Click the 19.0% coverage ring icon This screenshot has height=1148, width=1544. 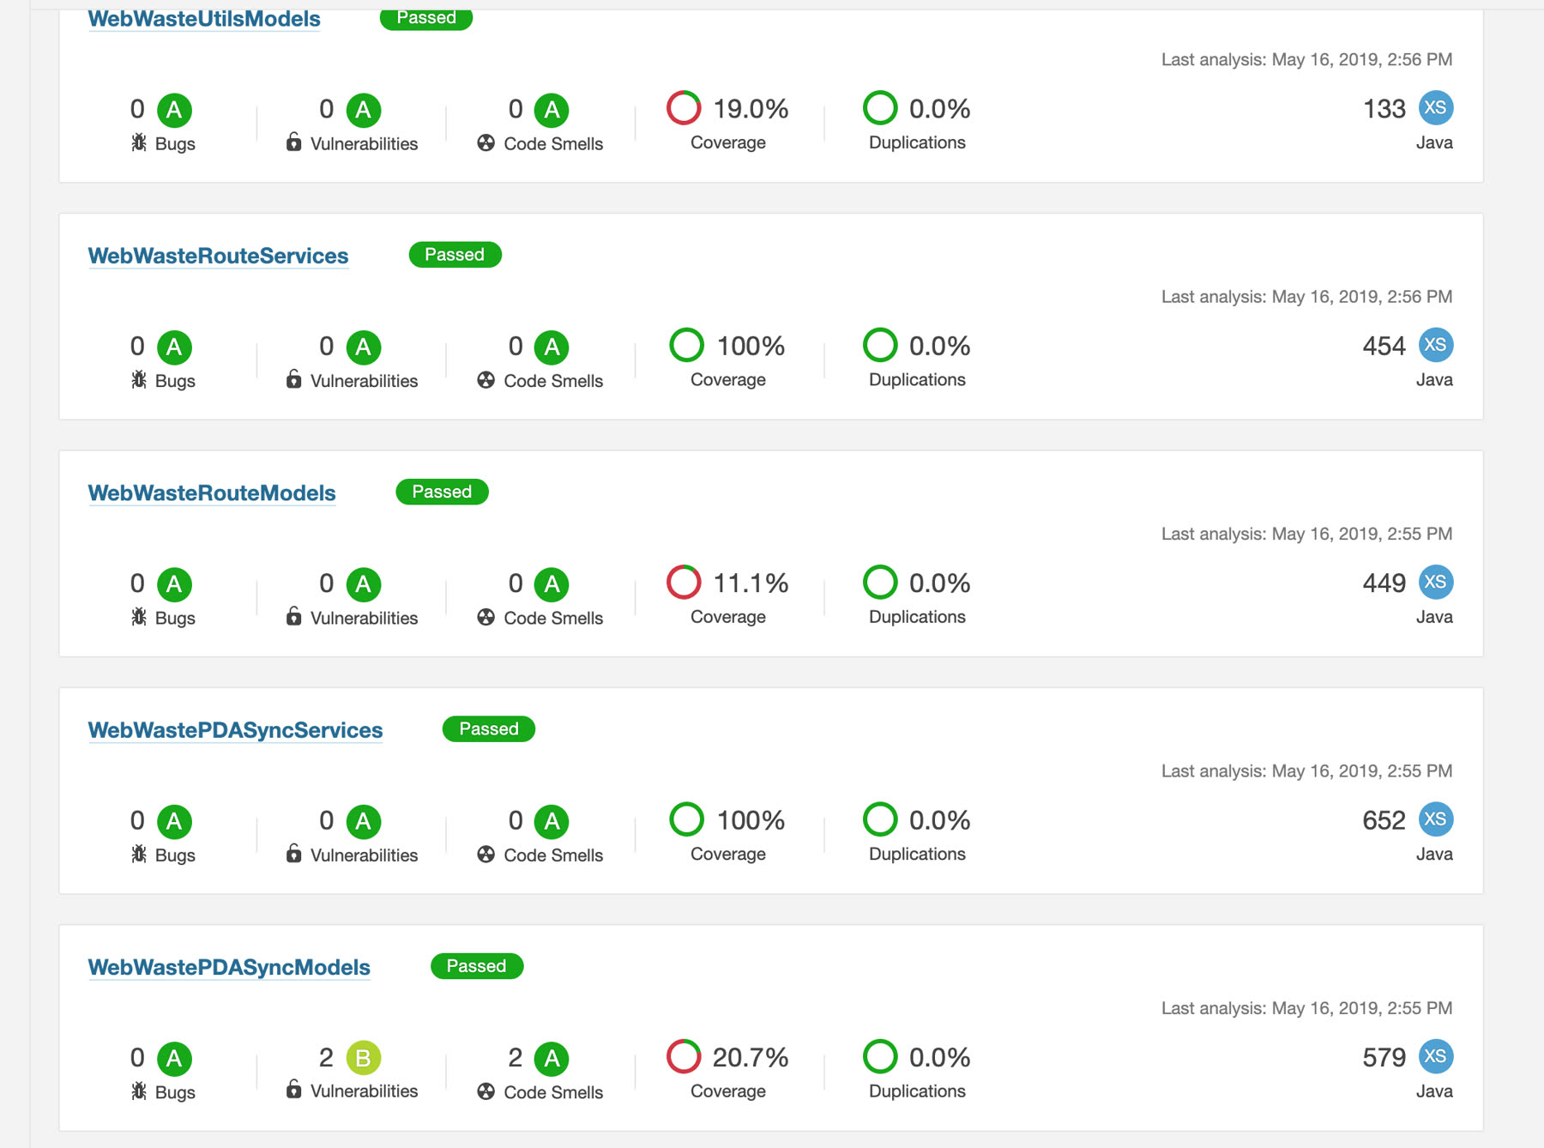tap(684, 108)
